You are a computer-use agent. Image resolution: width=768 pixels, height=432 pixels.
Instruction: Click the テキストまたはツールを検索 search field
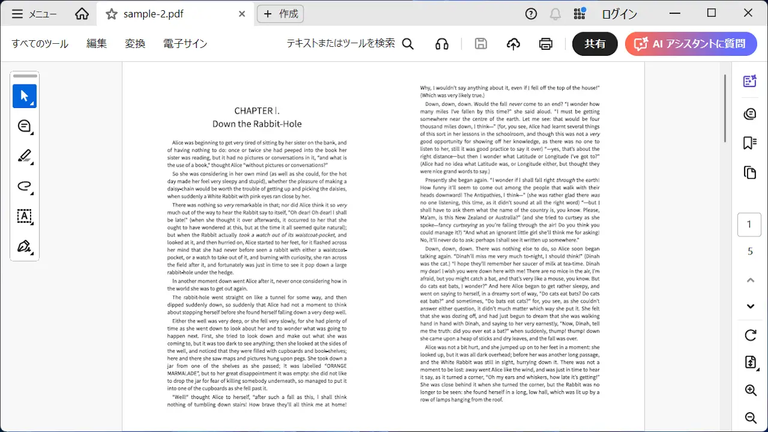341,43
